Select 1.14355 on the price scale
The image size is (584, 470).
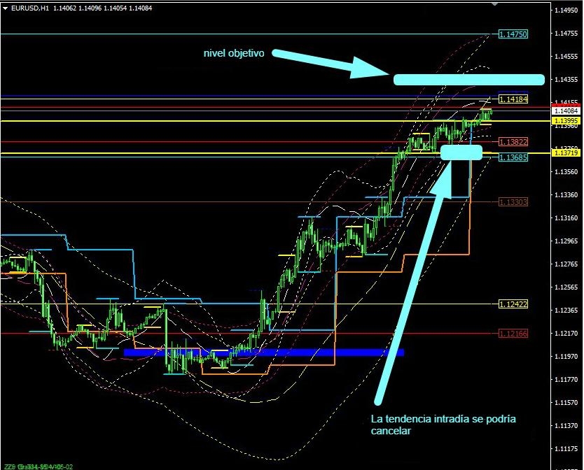(566, 80)
